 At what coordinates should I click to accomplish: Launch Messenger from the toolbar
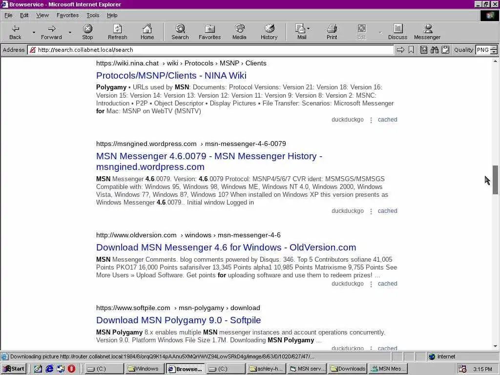(427, 32)
